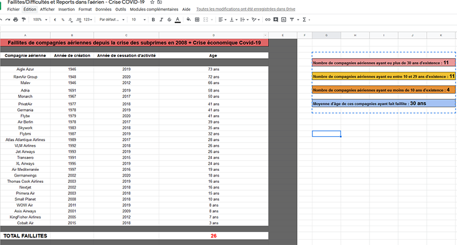Select the 'Monarch' cell
The image size is (457, 245).
(x=25, y=96)
